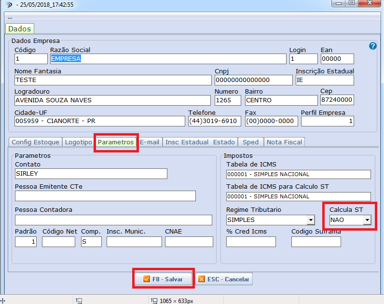Select the E-mail tab
Screen dimensions: 384x304
pyautogui.click(x=150, y=142)
